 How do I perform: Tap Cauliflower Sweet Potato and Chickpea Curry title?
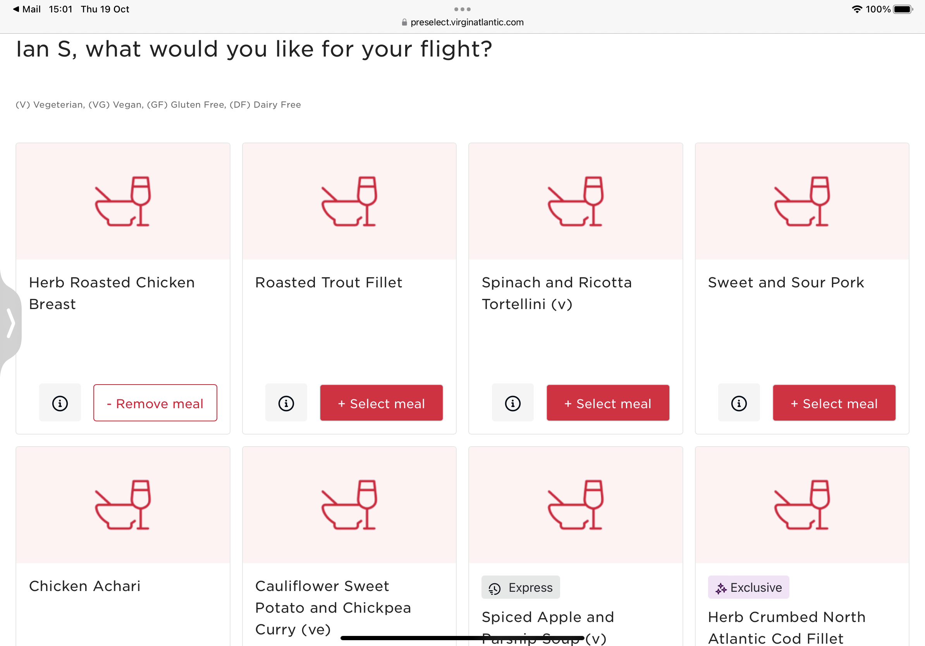pyautogui.click(x=333, y=608)
